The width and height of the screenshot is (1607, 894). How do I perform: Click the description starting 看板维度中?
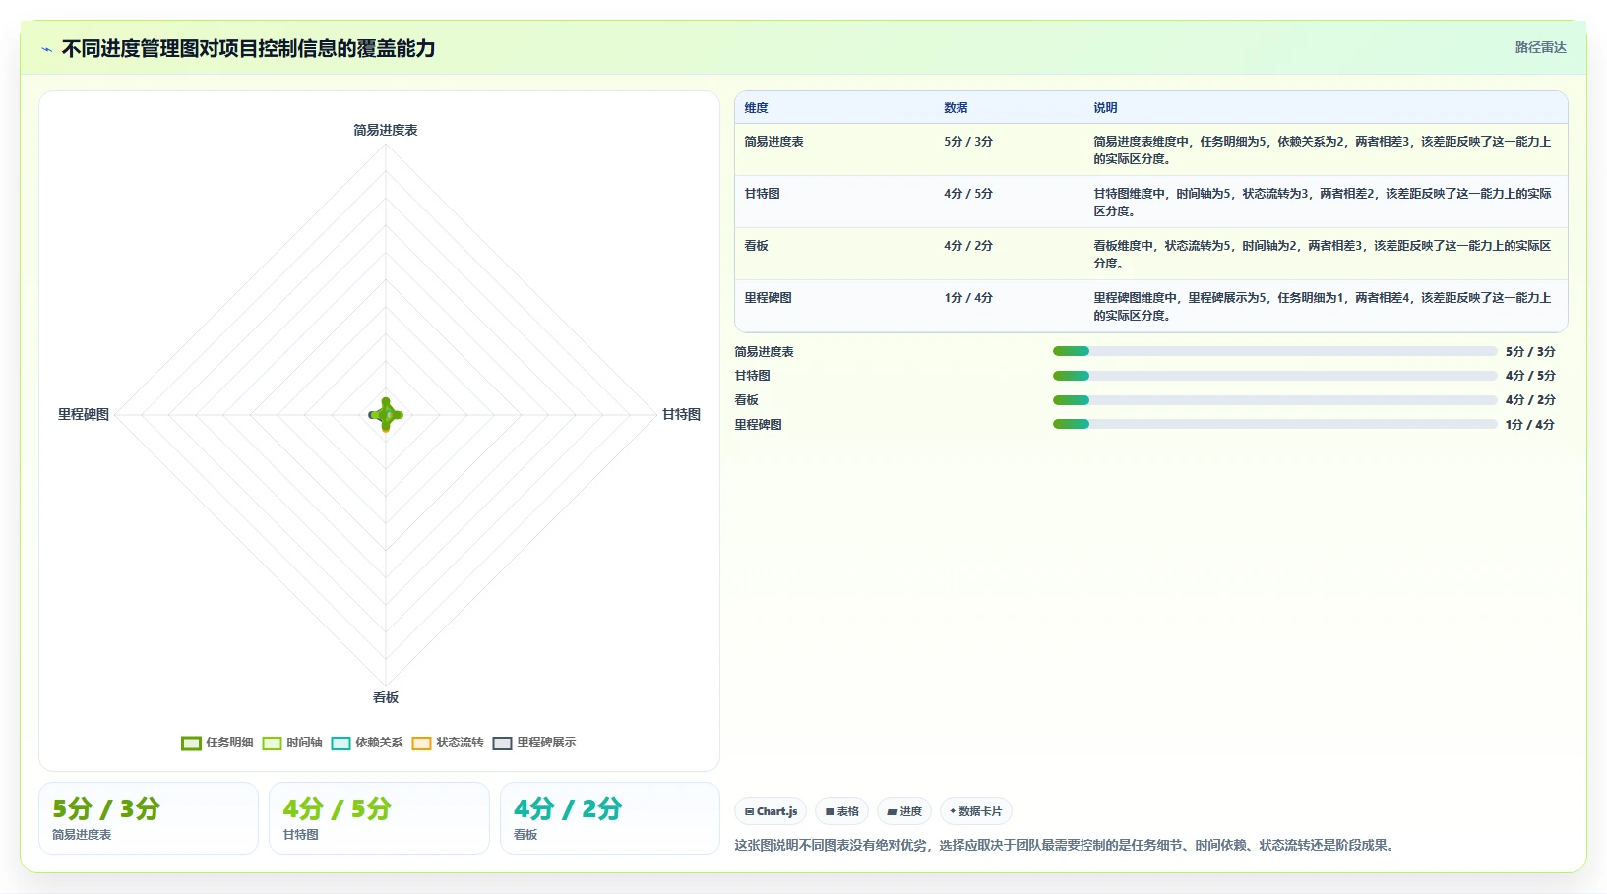1323,255
